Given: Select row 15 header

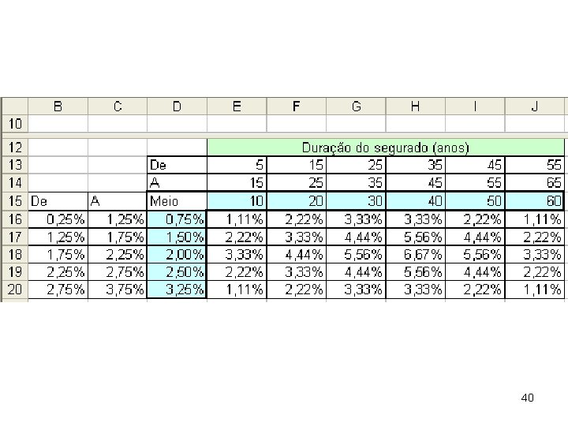Looking at the screenshot, I should tap(15, 201).
